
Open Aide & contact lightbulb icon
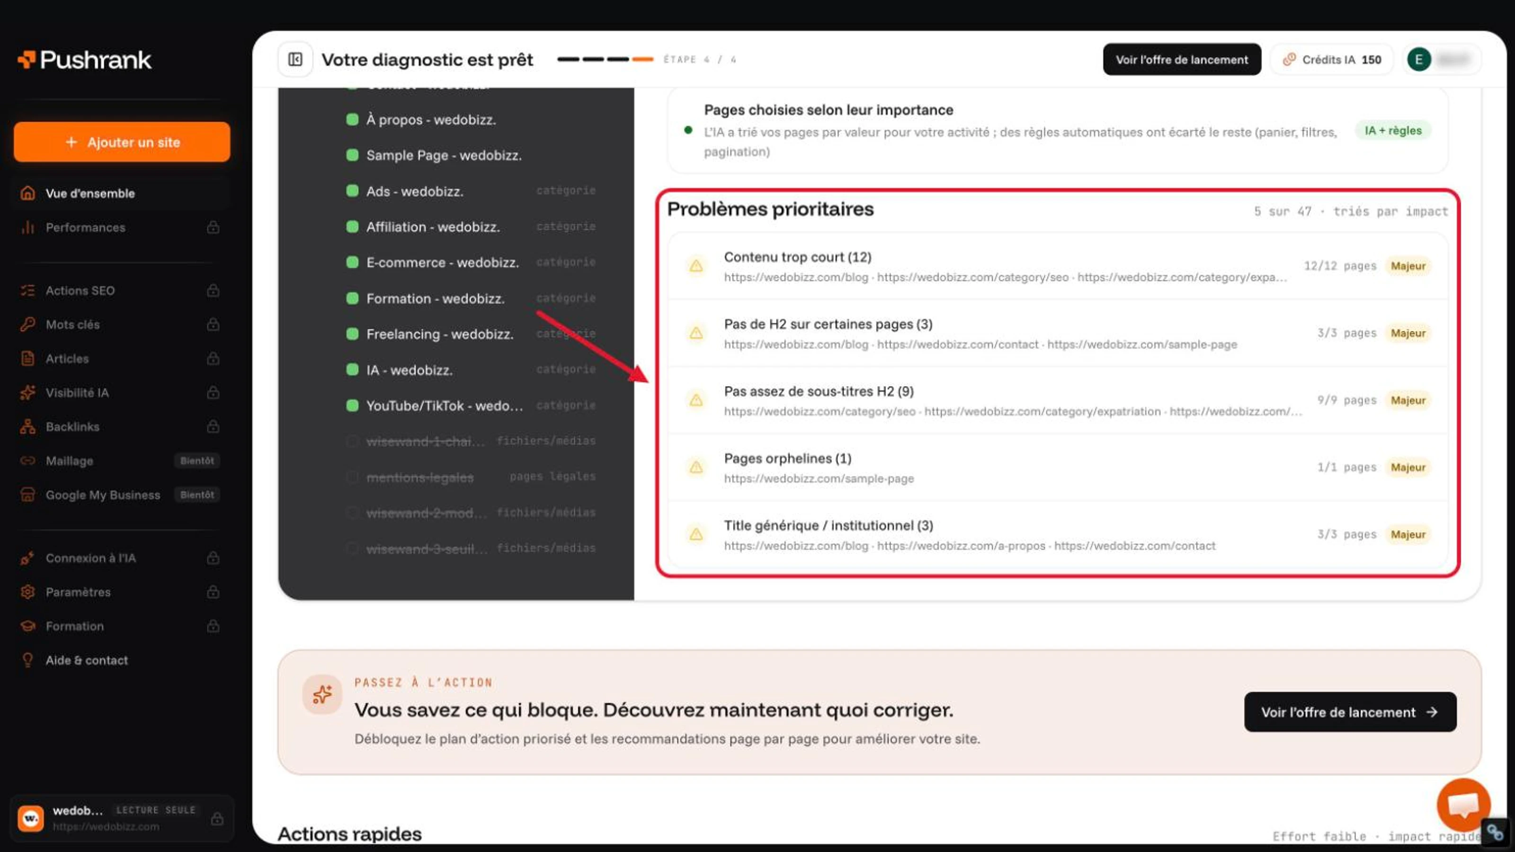27,660
